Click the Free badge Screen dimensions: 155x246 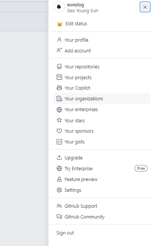click(141, 168)
